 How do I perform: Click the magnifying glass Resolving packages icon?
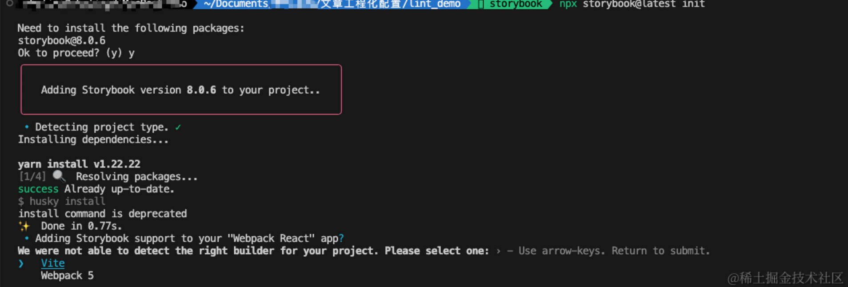59,176
